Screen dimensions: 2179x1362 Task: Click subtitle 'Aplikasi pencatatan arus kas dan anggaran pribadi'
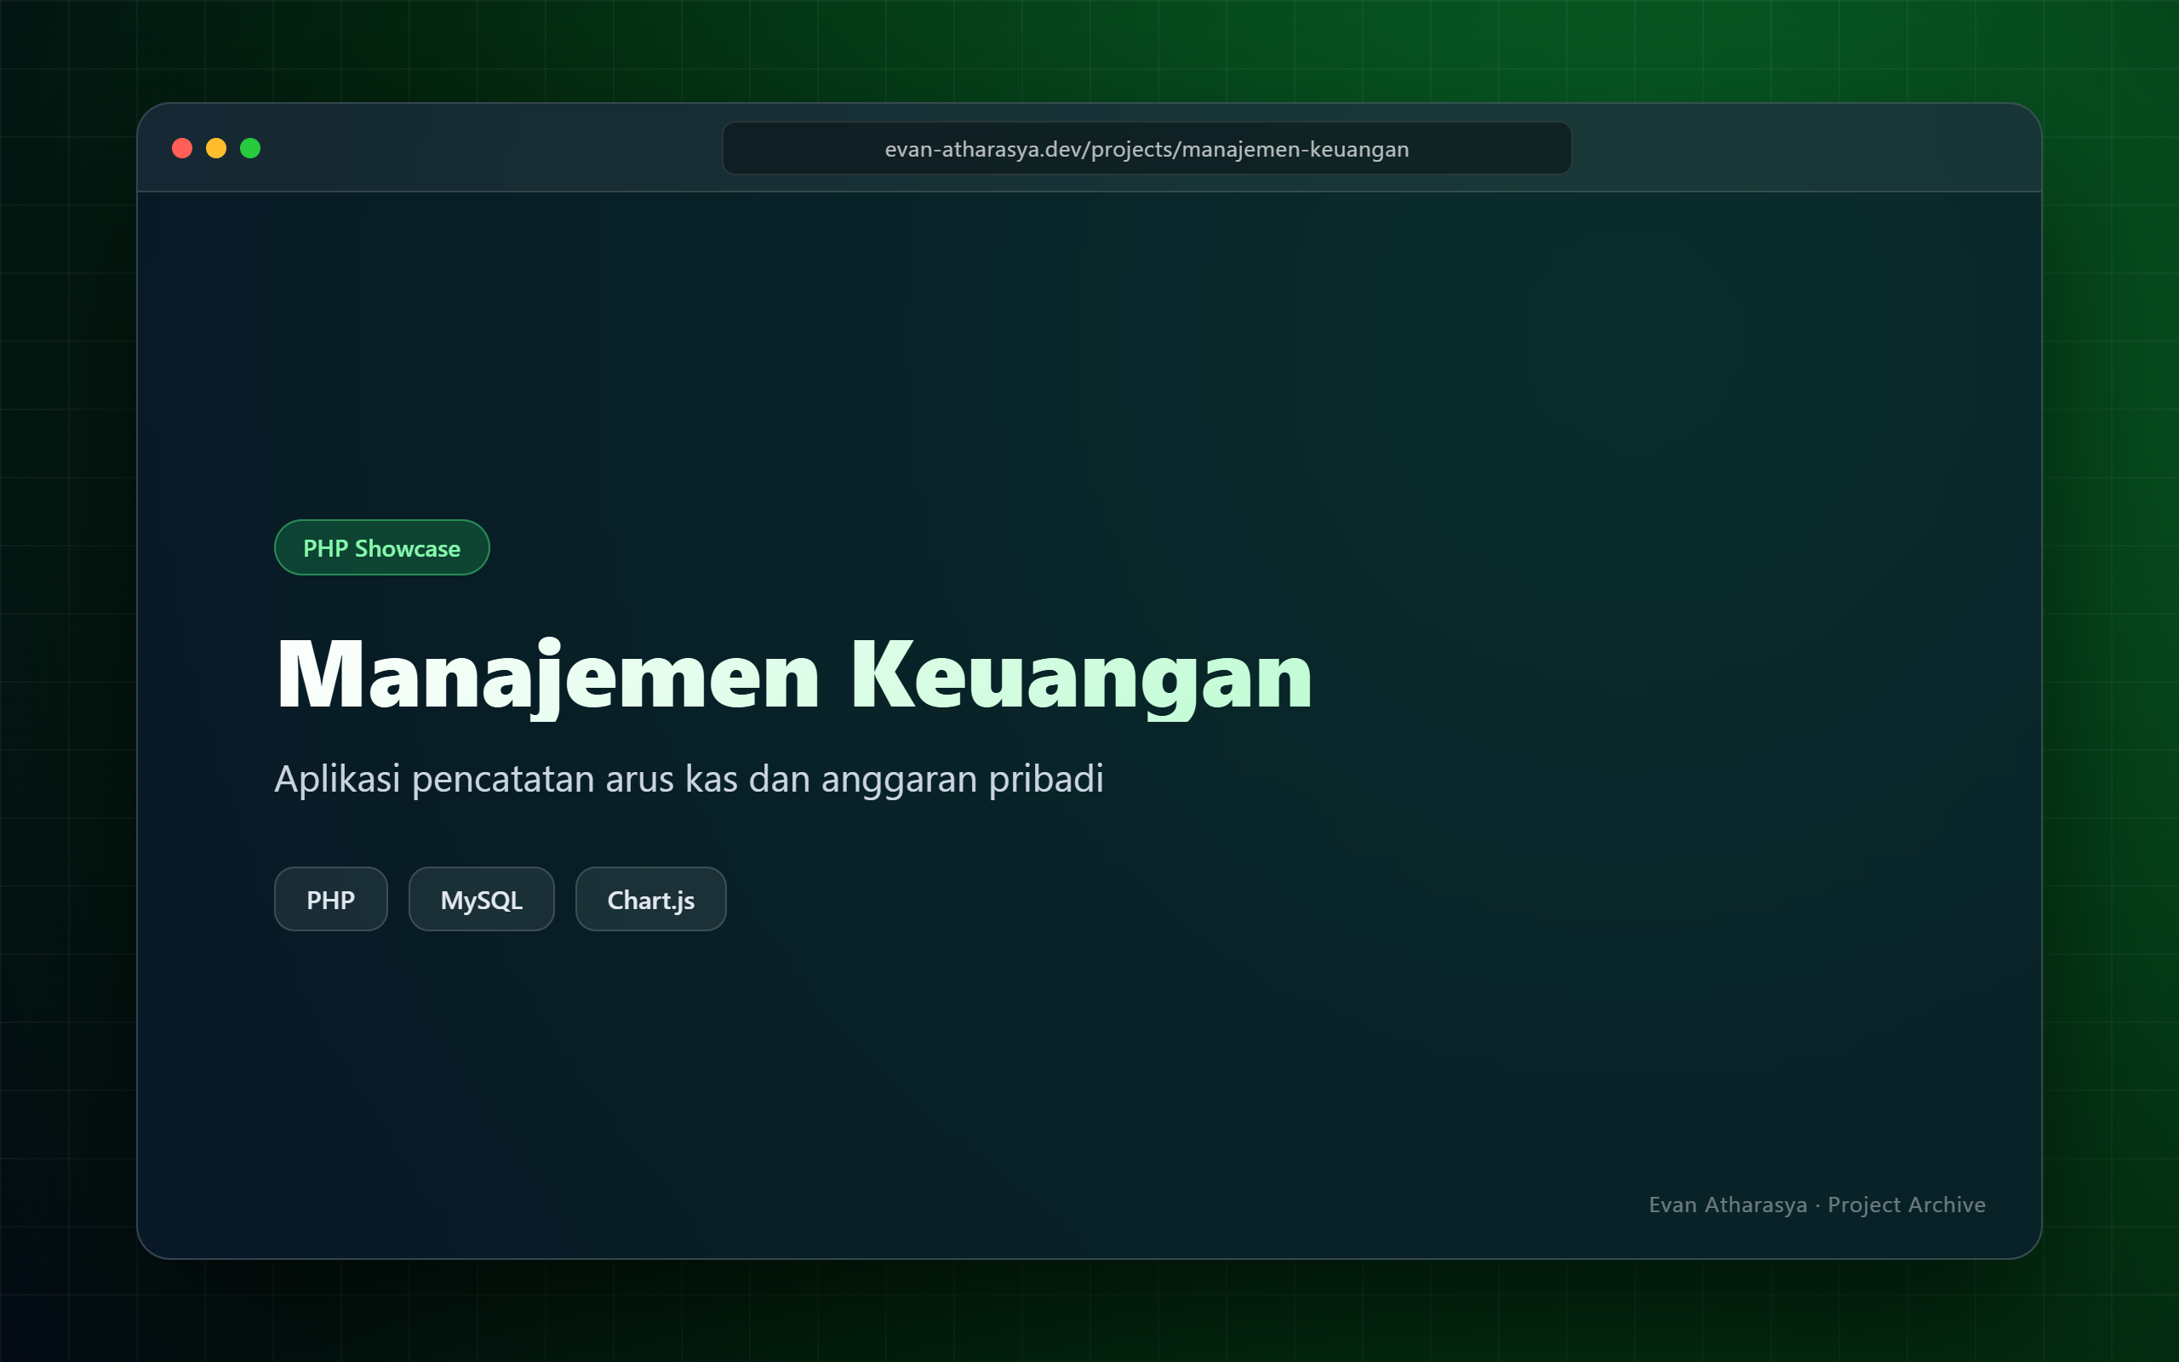pos(689,779)
